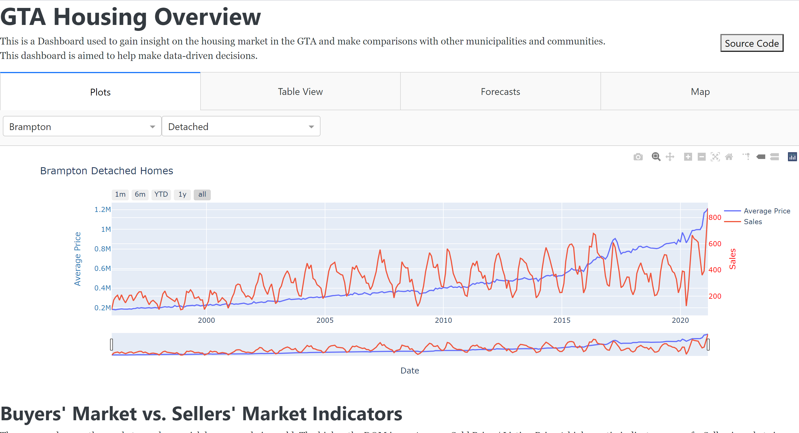
Task: Select the Zoom magnifier tool
Action: (x=656, y=157)
